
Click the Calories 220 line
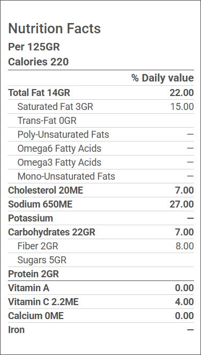coord(38,62)
